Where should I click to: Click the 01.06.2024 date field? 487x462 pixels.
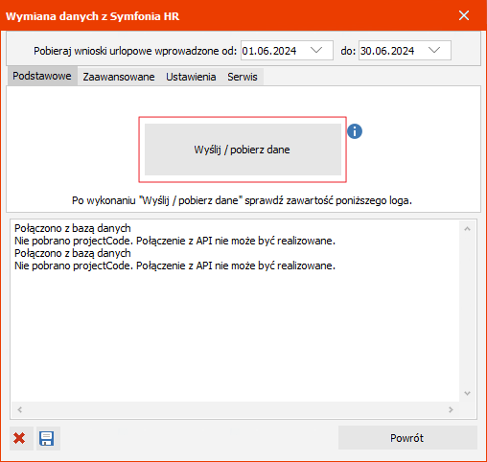tap(287, 51)
